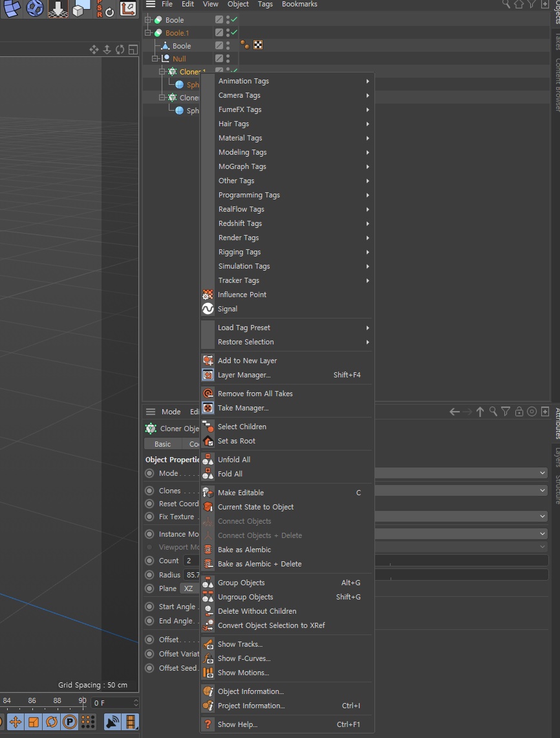This screenshot has width=560, height=738.
Task: Click the Object Manager new-panel plus icon
Action: coord(544,5)
